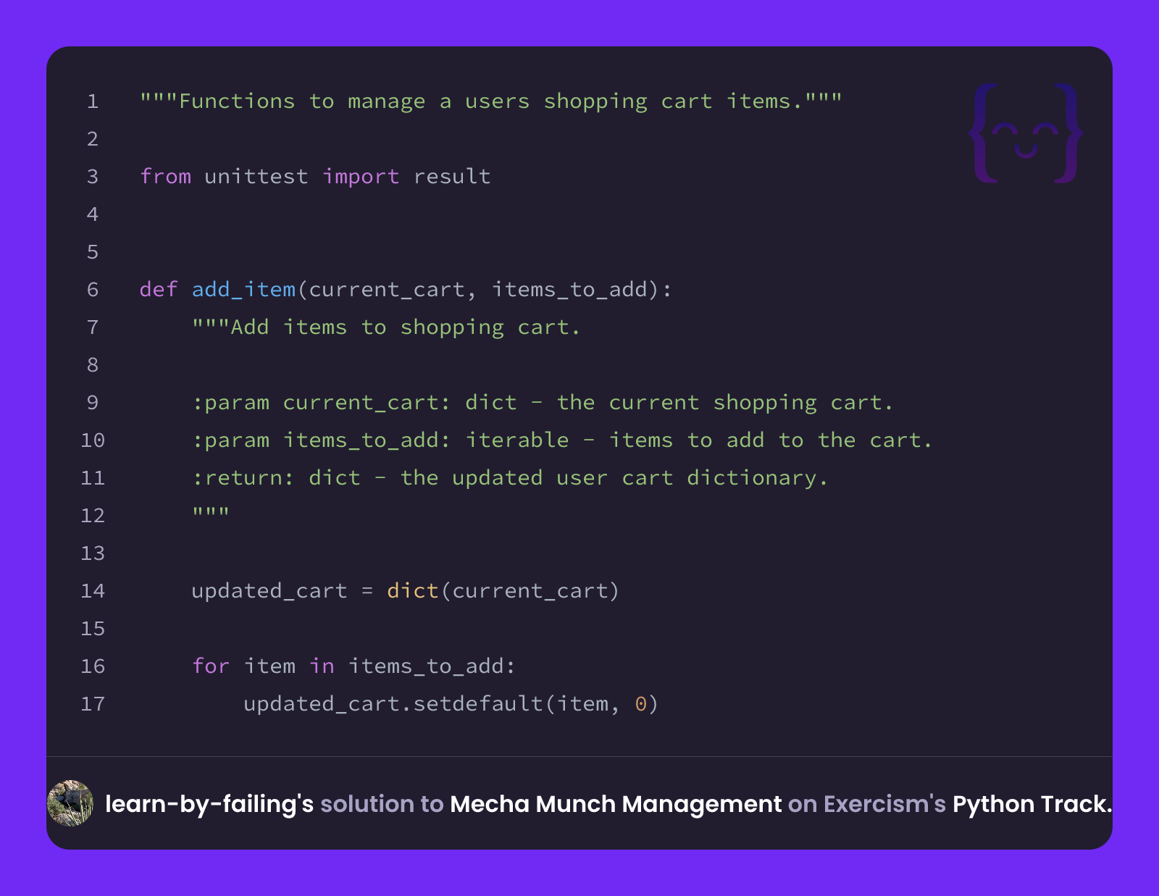Screen dimensions: 1159x896
Task: Click the Exercism smiley braces logo
Action: click(1026, 133)
